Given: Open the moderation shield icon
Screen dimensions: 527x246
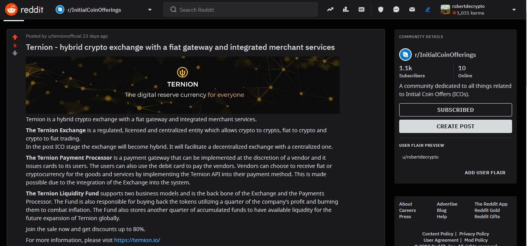Looking at the screenshot, I should pyautogui.click(x=381, y=9).
